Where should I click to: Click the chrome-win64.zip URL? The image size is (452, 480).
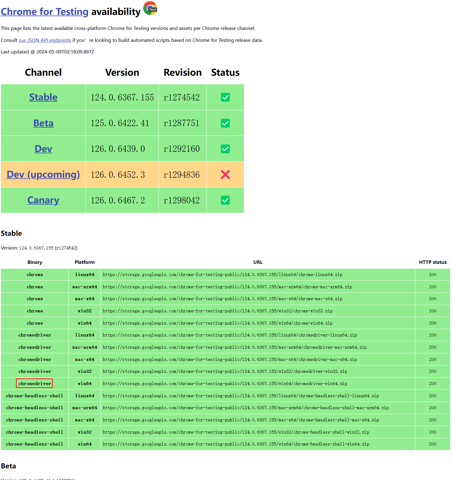tap(217, 323)
